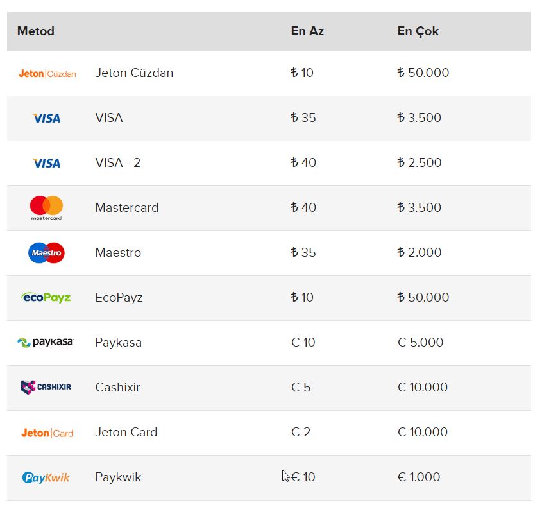Click the Cashixir maximum € 10.000 value

pos(422,387)
